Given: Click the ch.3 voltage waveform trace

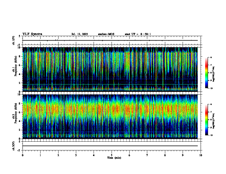Looking at the screenshot, I should point(110,146).
